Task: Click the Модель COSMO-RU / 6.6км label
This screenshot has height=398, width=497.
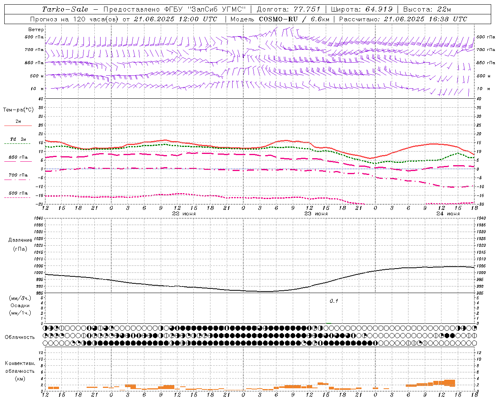Action: pos(280,19)
